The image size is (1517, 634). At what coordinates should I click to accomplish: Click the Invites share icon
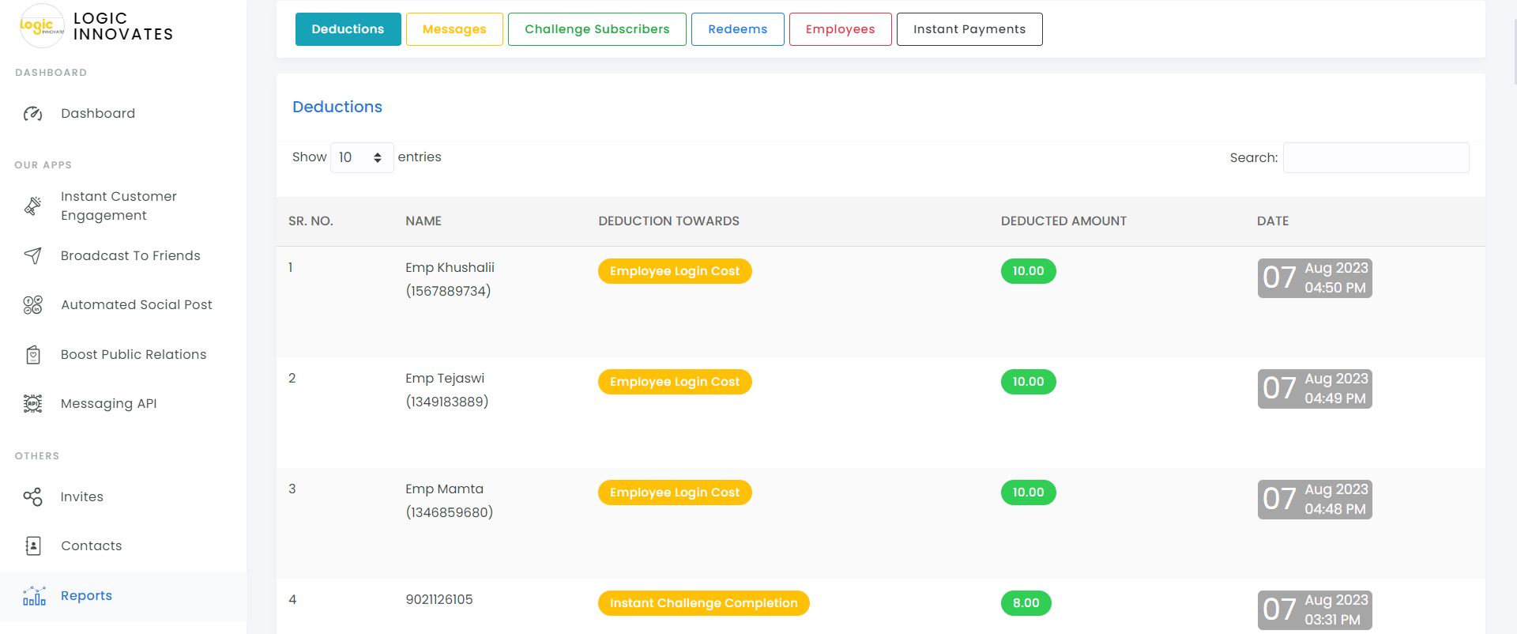(x=32, y=497)
